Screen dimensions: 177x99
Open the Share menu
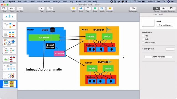[78, 2]
